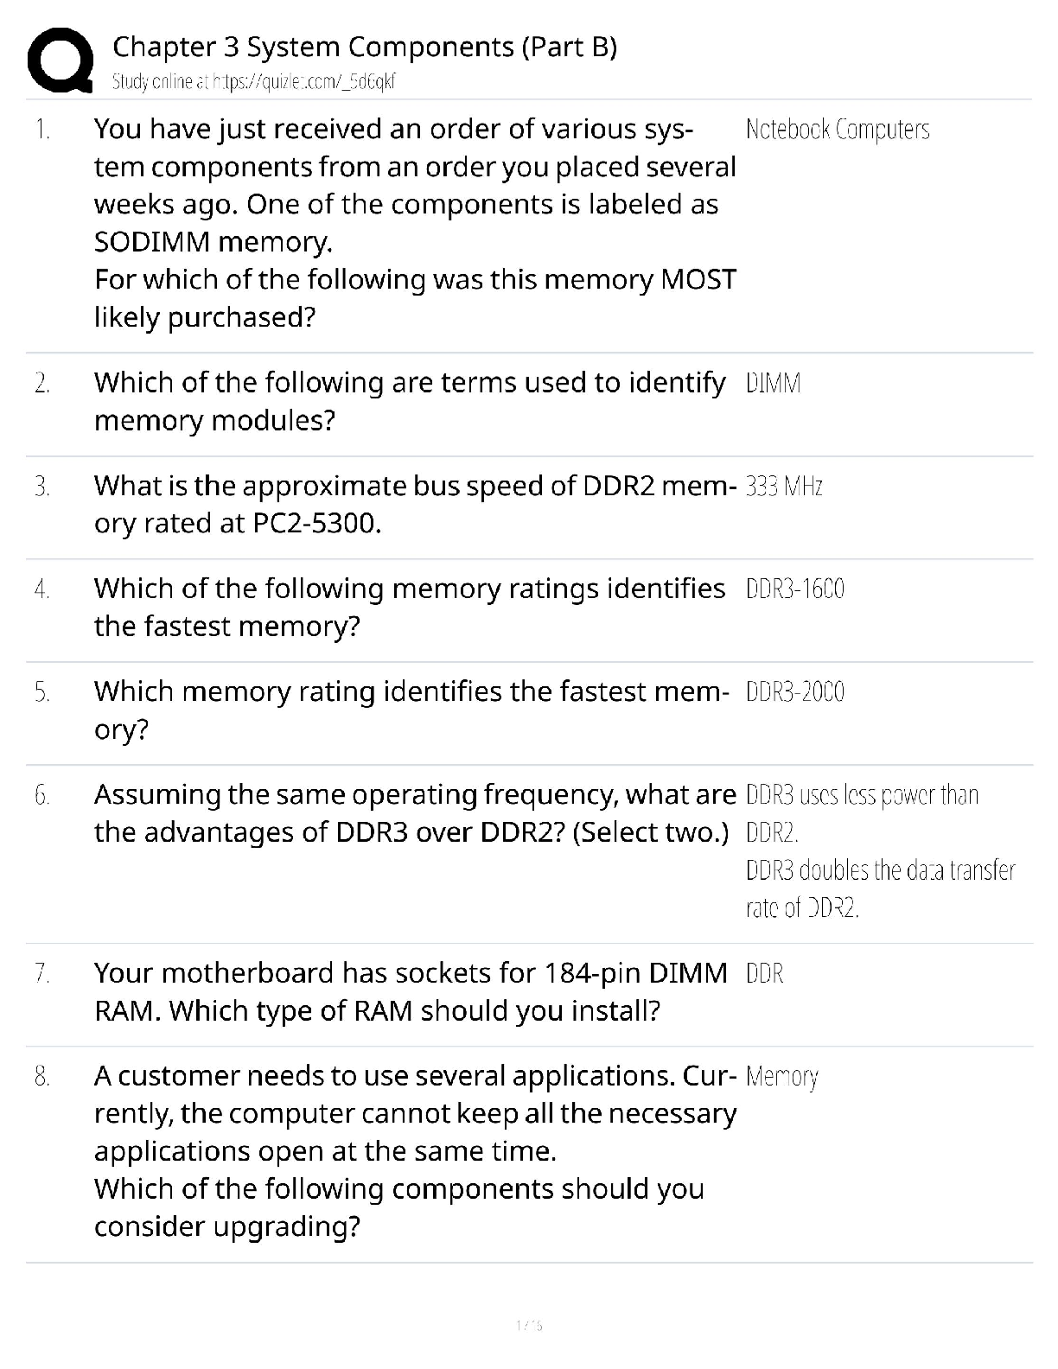Select question 4 about memory ratings
The width and height of the screenshot is (1058, 1369).
click(x=410, y=607)
